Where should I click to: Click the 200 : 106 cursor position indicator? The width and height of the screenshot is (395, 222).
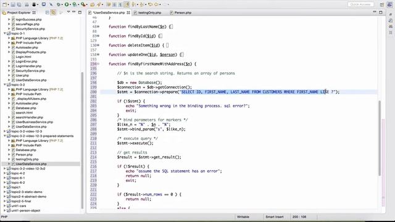coord(299,216)
